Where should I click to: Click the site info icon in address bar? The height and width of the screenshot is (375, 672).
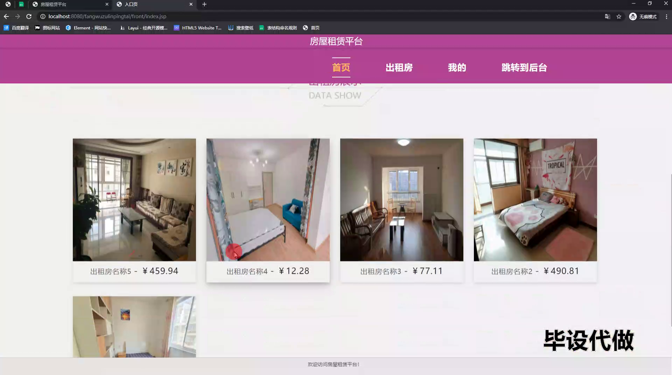[x=43, y=16]
